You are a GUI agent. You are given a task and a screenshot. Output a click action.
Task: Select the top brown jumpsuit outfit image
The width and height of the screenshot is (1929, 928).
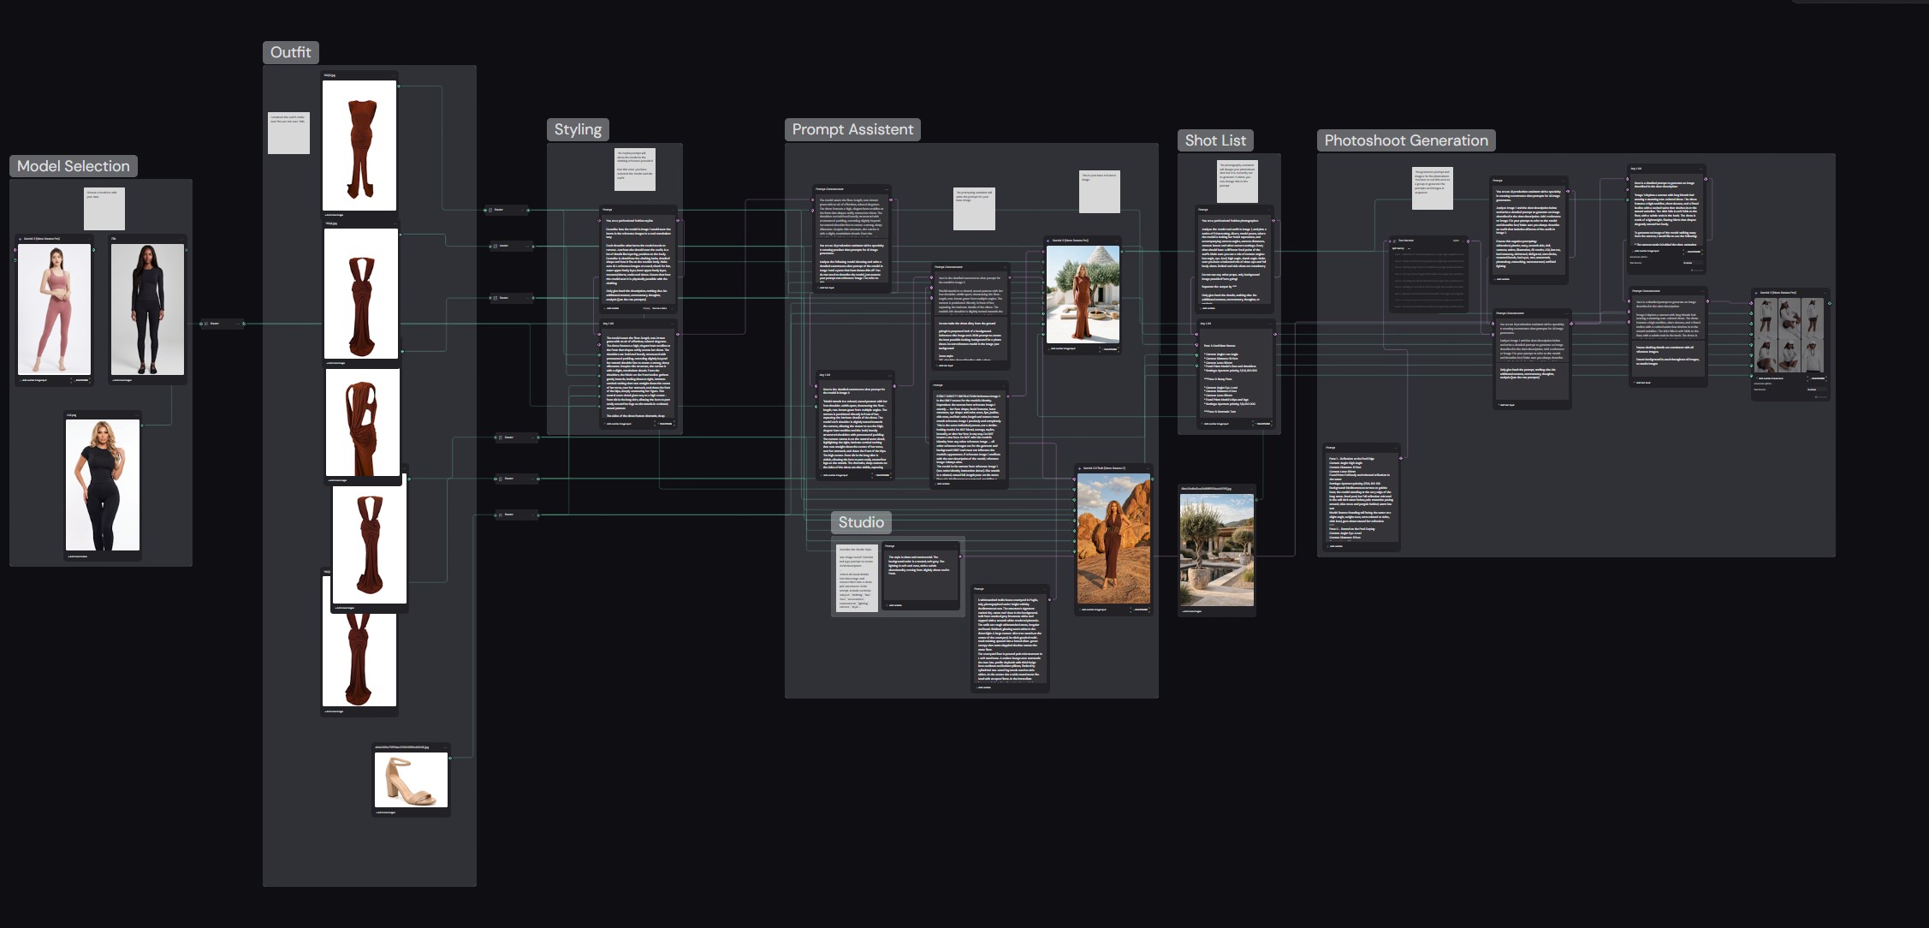tap(359, 146)
